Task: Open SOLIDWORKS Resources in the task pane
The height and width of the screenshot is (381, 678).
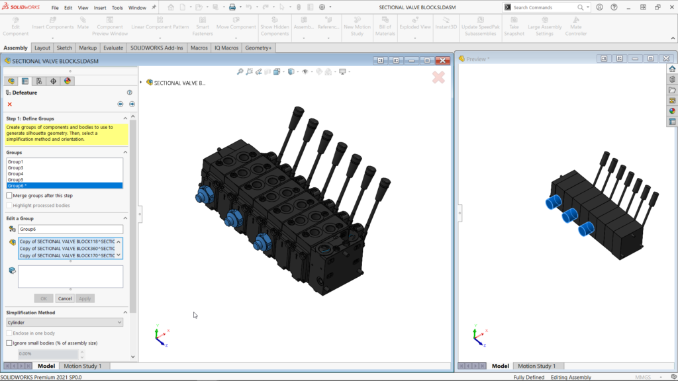Action: [x=672, y=69]
